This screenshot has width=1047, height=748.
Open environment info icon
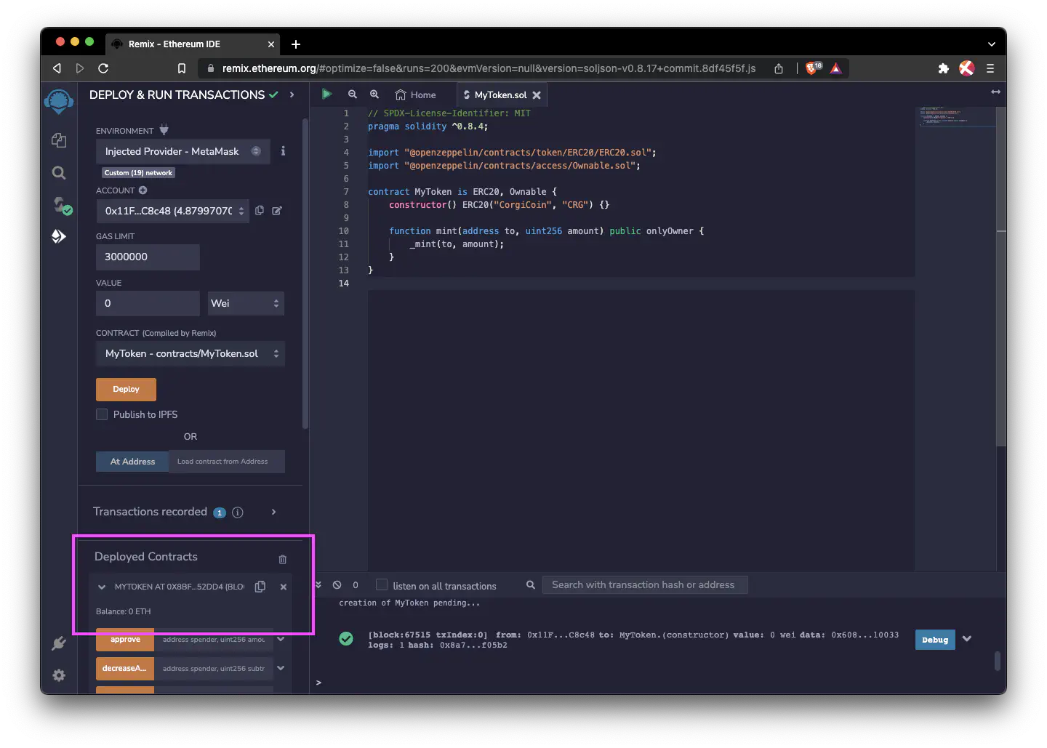pyautogui.click(x=283, y=151)
